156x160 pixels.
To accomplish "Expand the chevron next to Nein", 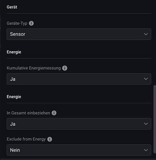I will tap(146, 150).
